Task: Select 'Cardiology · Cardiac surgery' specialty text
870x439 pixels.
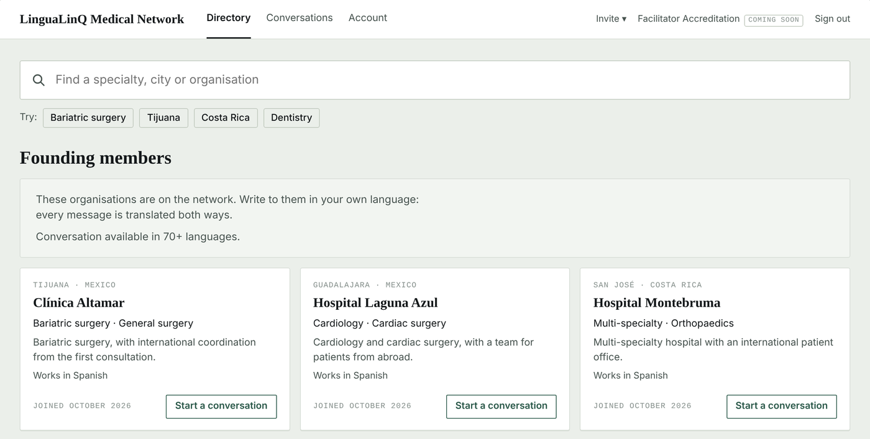Action: click(380, 324)
